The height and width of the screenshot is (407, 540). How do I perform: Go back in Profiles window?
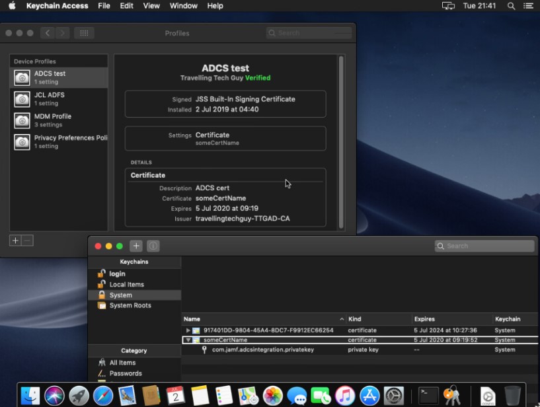pyautogui.click(x=48, y=33)
